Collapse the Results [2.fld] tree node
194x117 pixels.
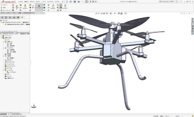pos(1,38)
